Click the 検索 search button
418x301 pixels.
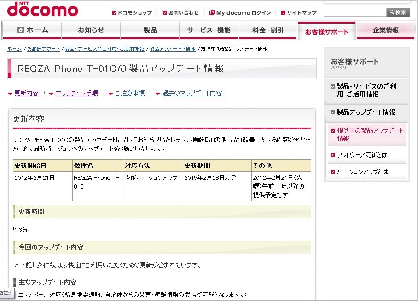click(398, 12)
